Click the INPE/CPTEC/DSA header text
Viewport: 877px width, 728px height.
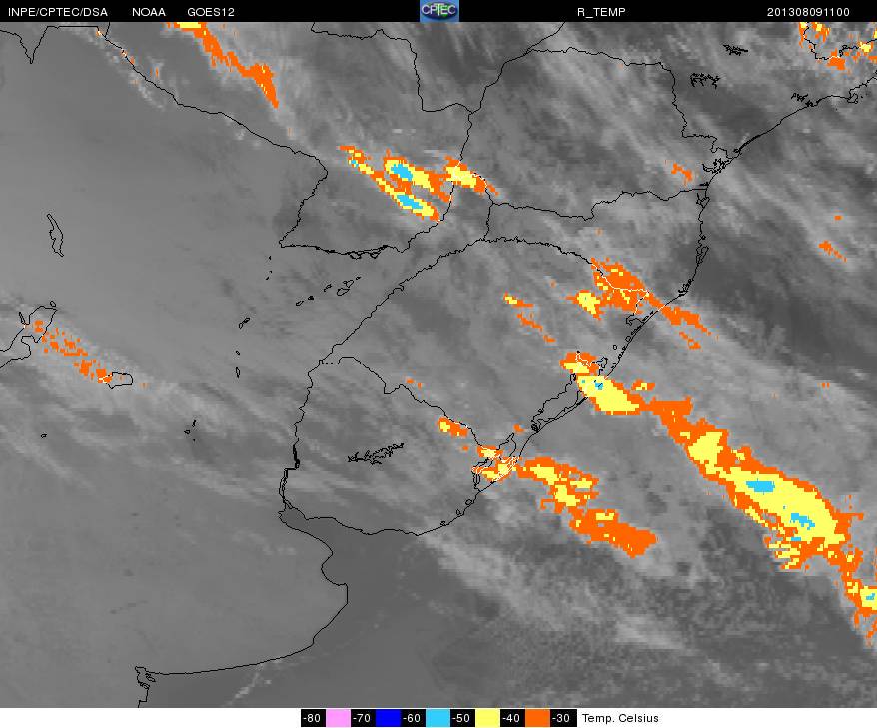(x=58, y=12)
